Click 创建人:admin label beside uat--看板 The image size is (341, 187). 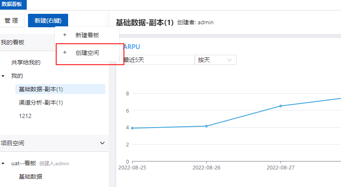(54, 164)
